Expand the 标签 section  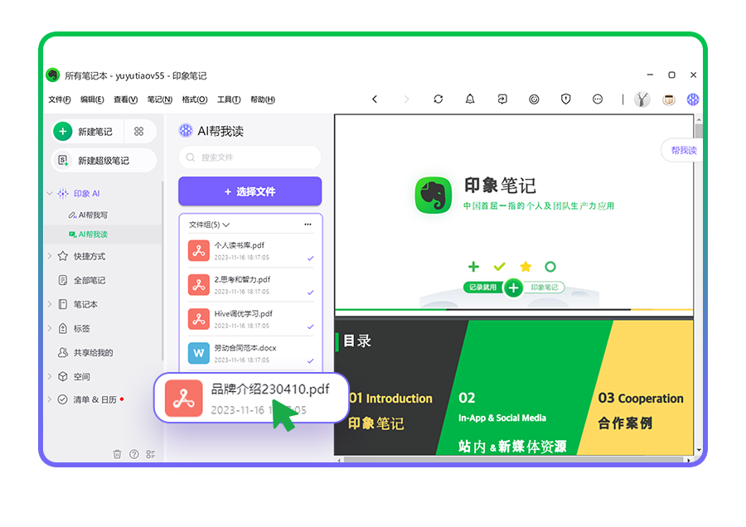(50, 328)
